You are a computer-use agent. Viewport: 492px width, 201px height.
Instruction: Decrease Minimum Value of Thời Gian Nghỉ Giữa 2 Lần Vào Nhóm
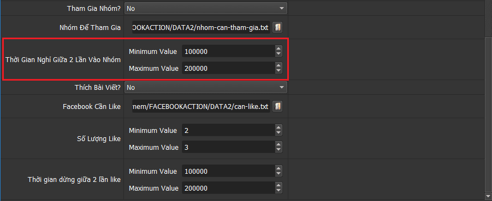pos(278,54)
